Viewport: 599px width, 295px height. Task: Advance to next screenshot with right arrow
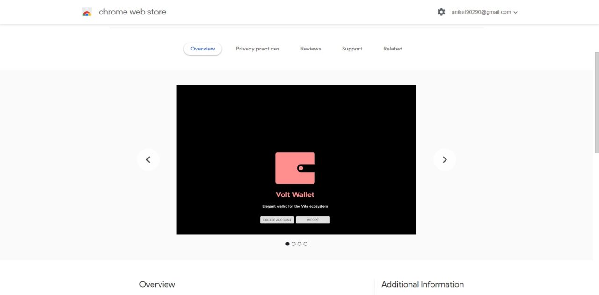[x=445, y=159]
